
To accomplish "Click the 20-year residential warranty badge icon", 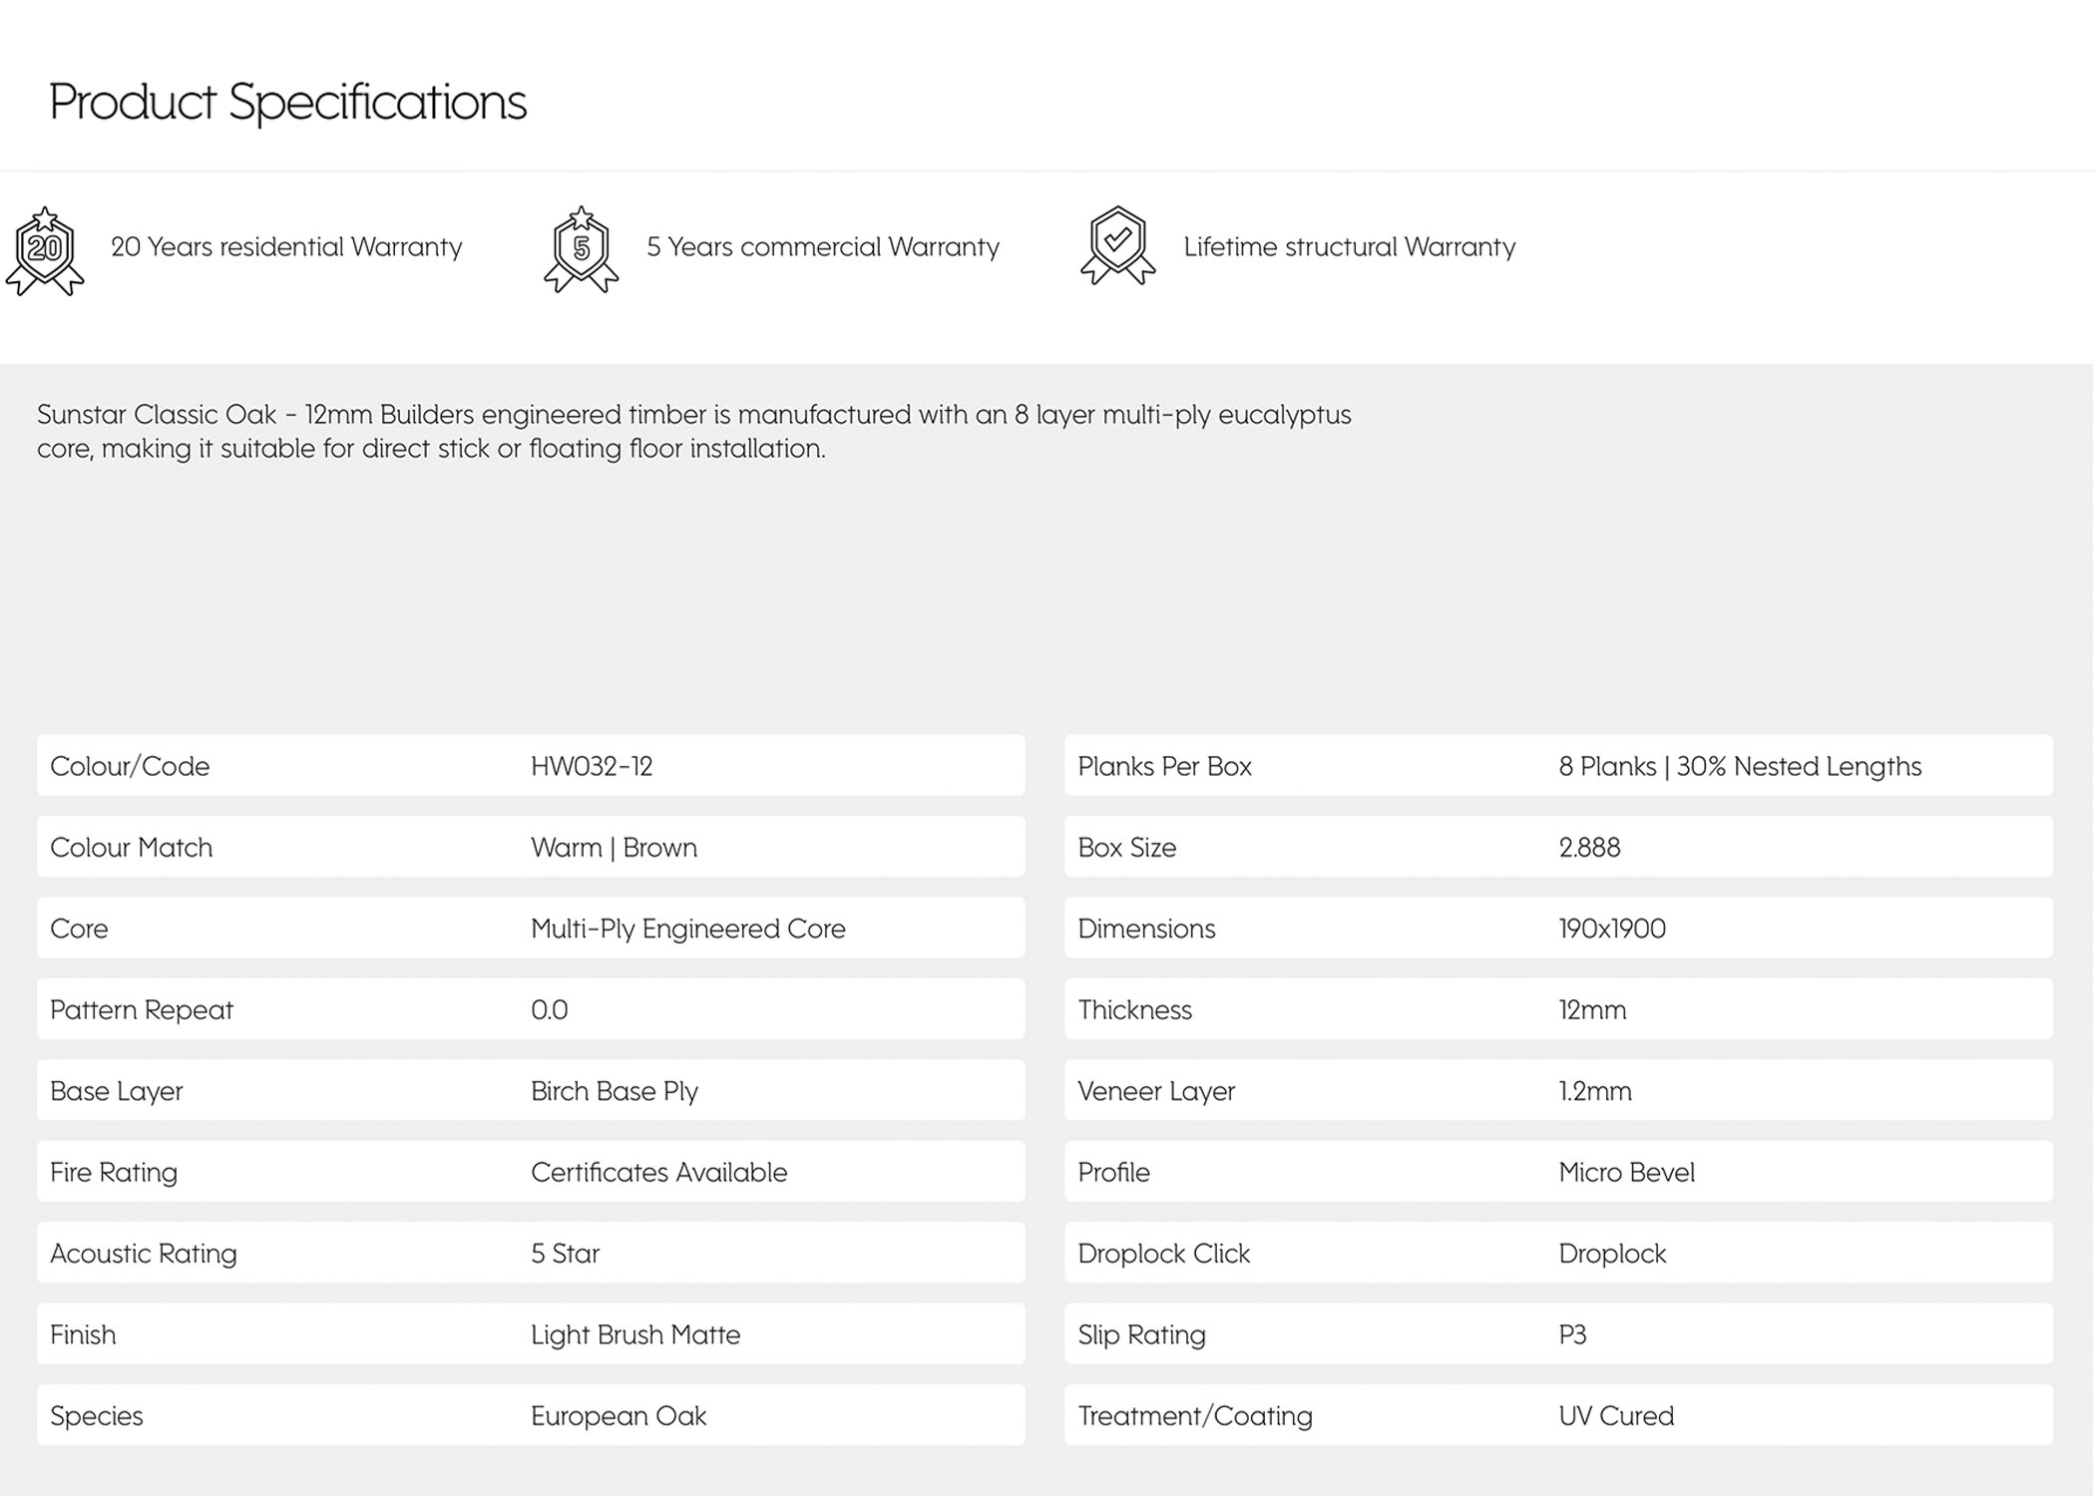I will coord(45,251).
